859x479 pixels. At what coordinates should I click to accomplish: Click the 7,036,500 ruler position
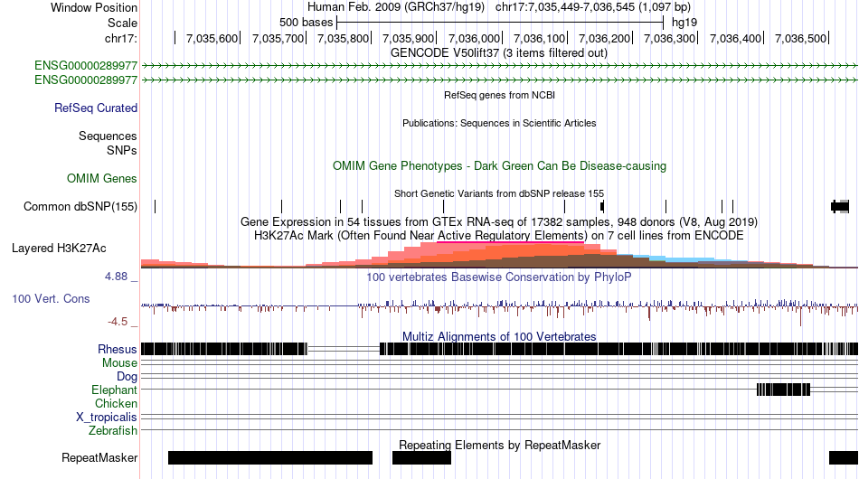(800, 38)
